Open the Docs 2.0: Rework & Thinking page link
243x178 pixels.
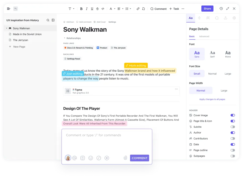79,48
